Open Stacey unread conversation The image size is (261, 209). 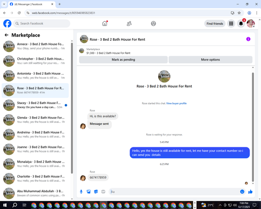35,105
